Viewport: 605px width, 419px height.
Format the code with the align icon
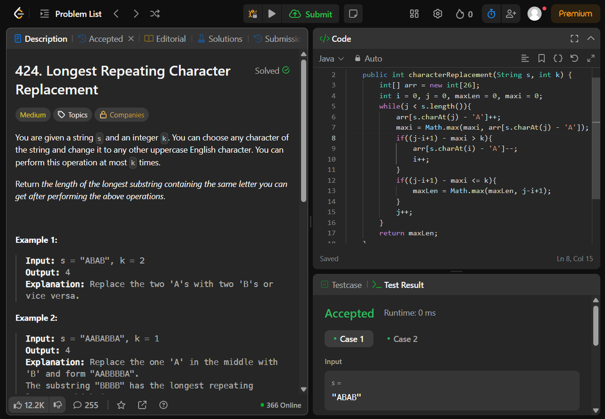point(525,58)
